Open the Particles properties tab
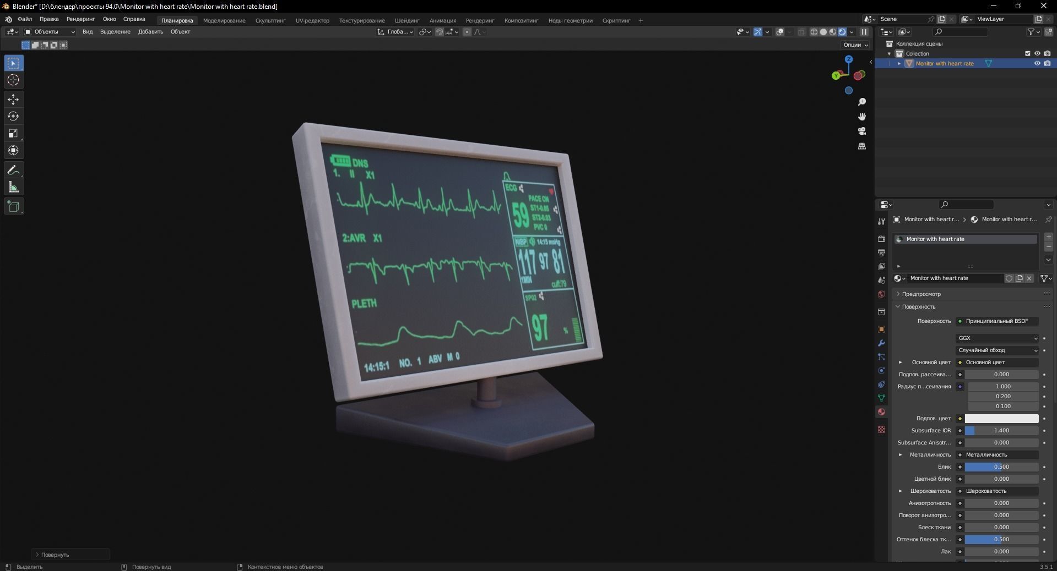The height and width of the screenshot is (571, 1057). tap(881, 356)
